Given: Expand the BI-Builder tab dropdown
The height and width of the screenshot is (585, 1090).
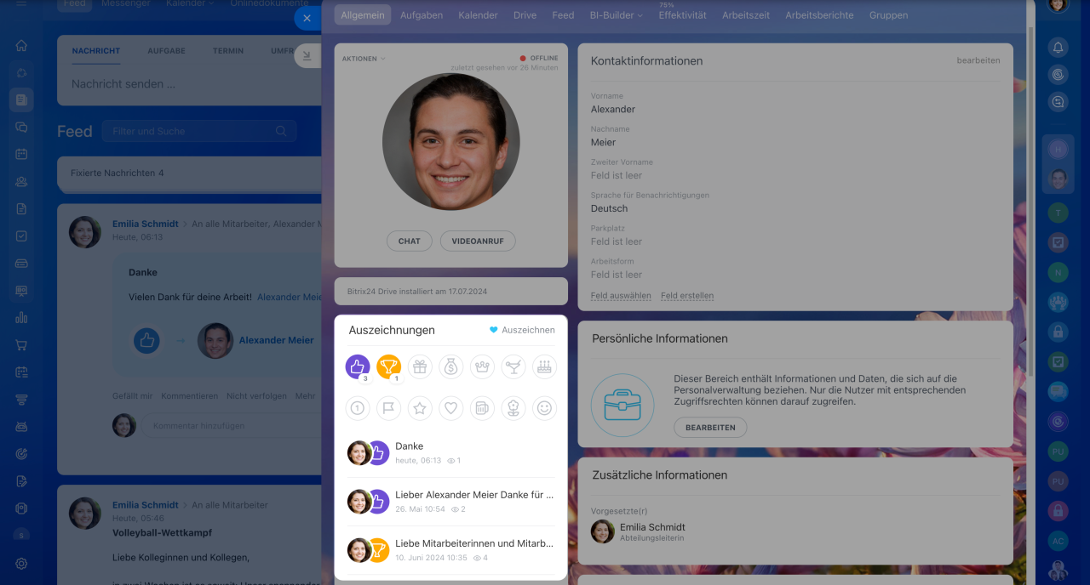Looking at the screenshot, I should click(617, 15).
